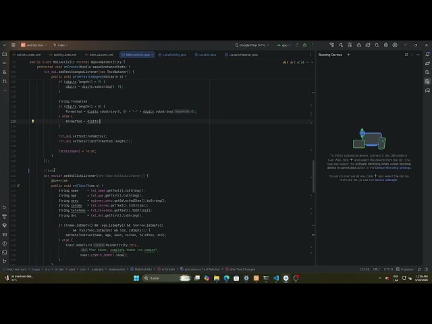This screenshot has width=432, height=324.
Task: Open the Gradle tool window on right sidebar
Action: [x=427, y=63]
